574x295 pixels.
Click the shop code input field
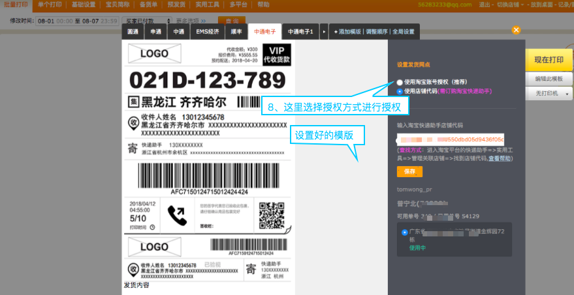(x=451, y=139)
